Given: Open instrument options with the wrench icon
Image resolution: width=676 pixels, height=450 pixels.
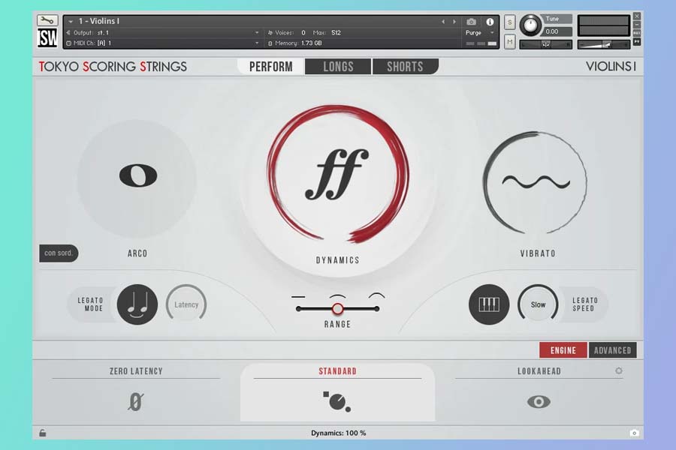Looking at the screenshot, I should point(47,19).
